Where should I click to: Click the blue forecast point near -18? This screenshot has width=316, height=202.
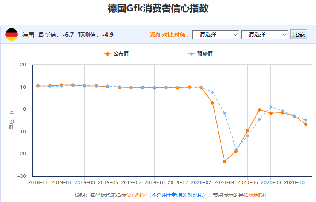click(236, 149)
